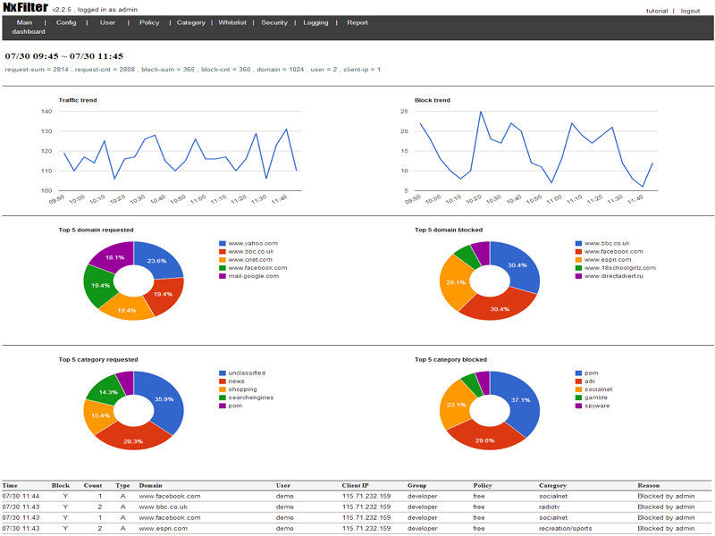Click the green searchengines legend swatch
This screenshot has height=536, width=715.
(222, 398)
